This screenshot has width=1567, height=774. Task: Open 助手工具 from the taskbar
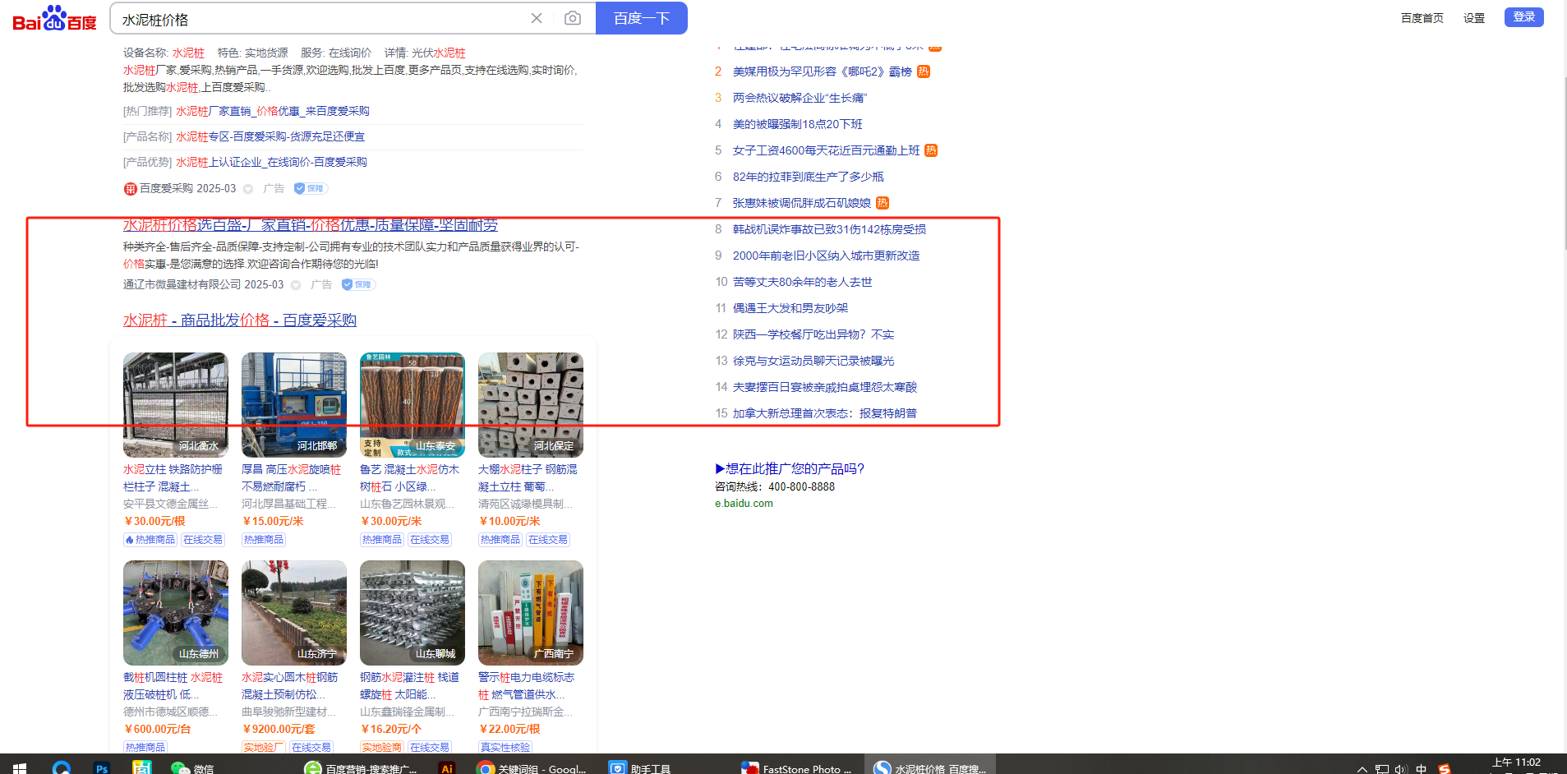[x=639, y=768]
